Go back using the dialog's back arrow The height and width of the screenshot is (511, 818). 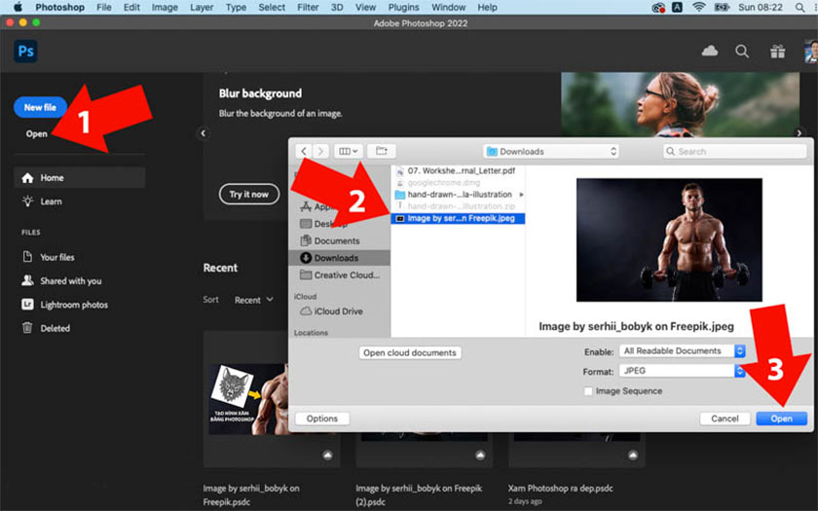[305, 151]
